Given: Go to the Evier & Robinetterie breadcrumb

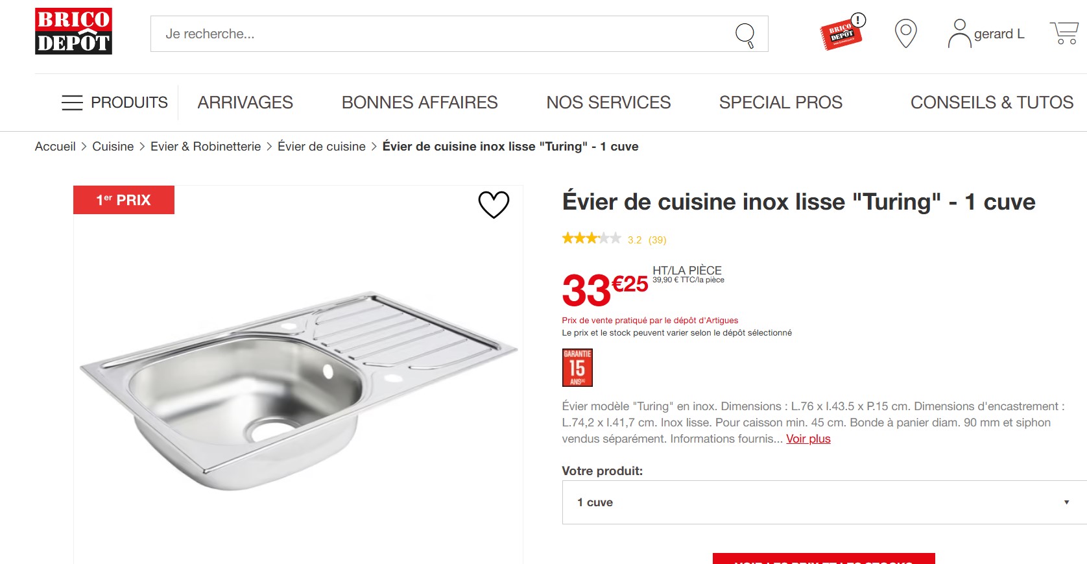Looking at the screenshot, I should 206,147.
